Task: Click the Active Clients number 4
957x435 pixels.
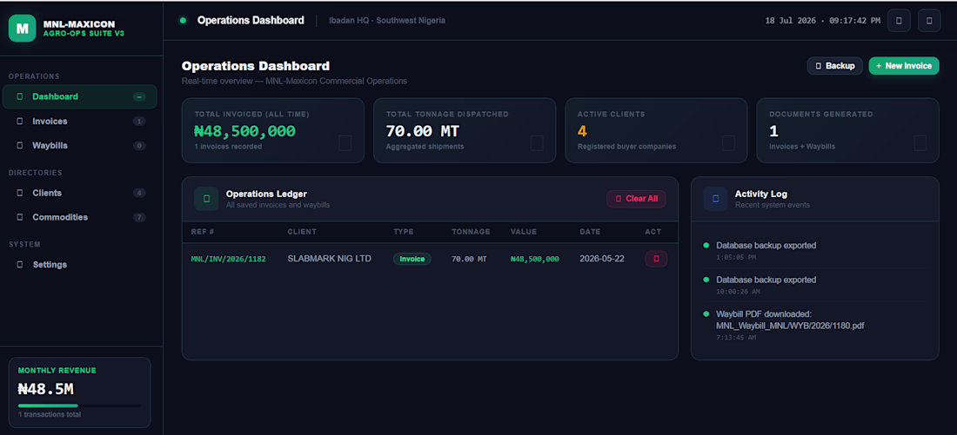Action: click(582, 131)
